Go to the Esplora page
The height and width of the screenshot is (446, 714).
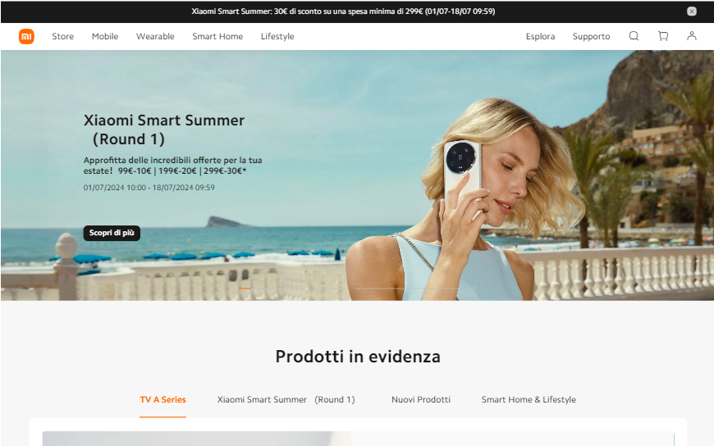541,36
